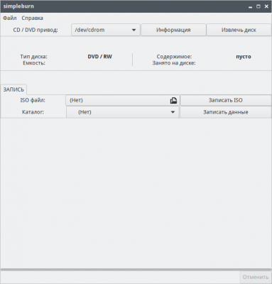The width and height of the screenshot is (272, 284).
Task: Open the Файл menu
Action: (10, 18)
